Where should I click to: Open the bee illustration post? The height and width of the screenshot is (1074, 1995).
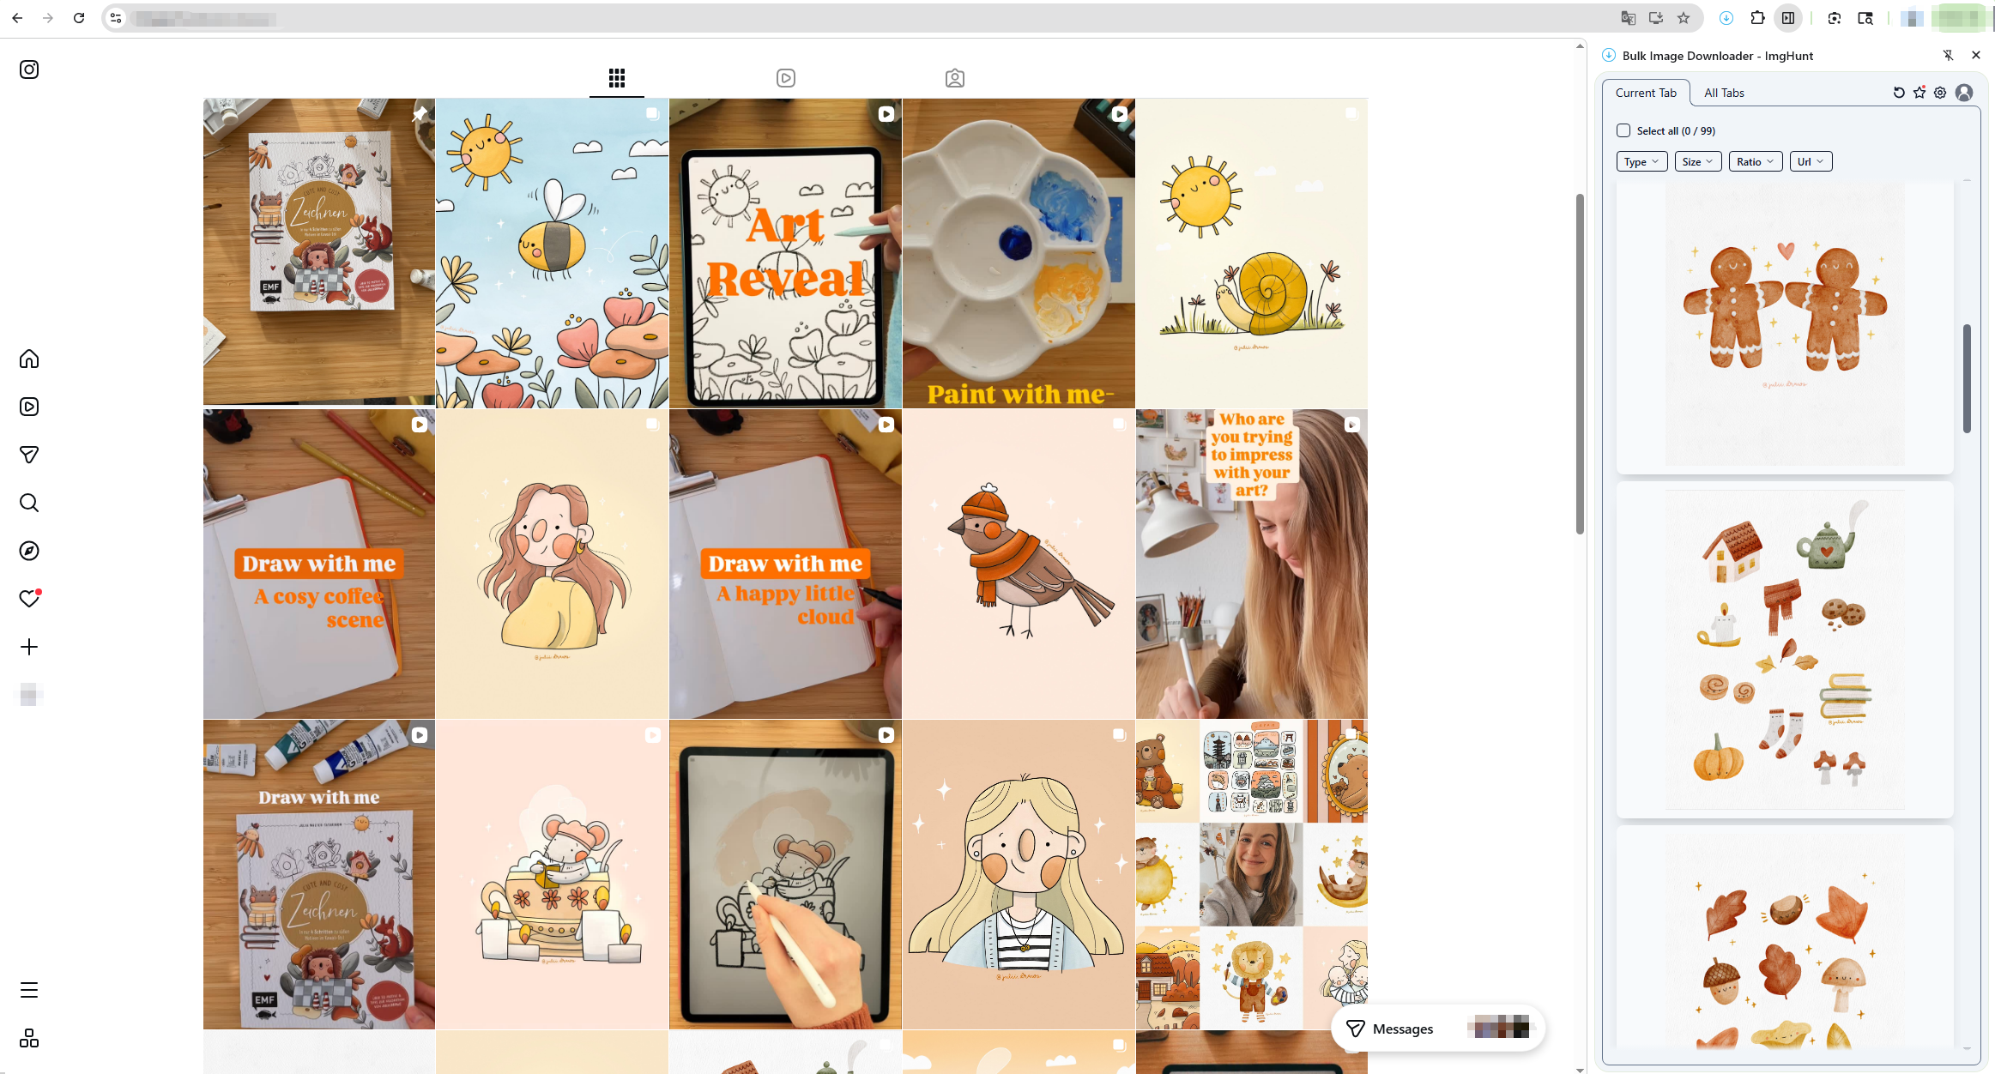coord(552,253)
